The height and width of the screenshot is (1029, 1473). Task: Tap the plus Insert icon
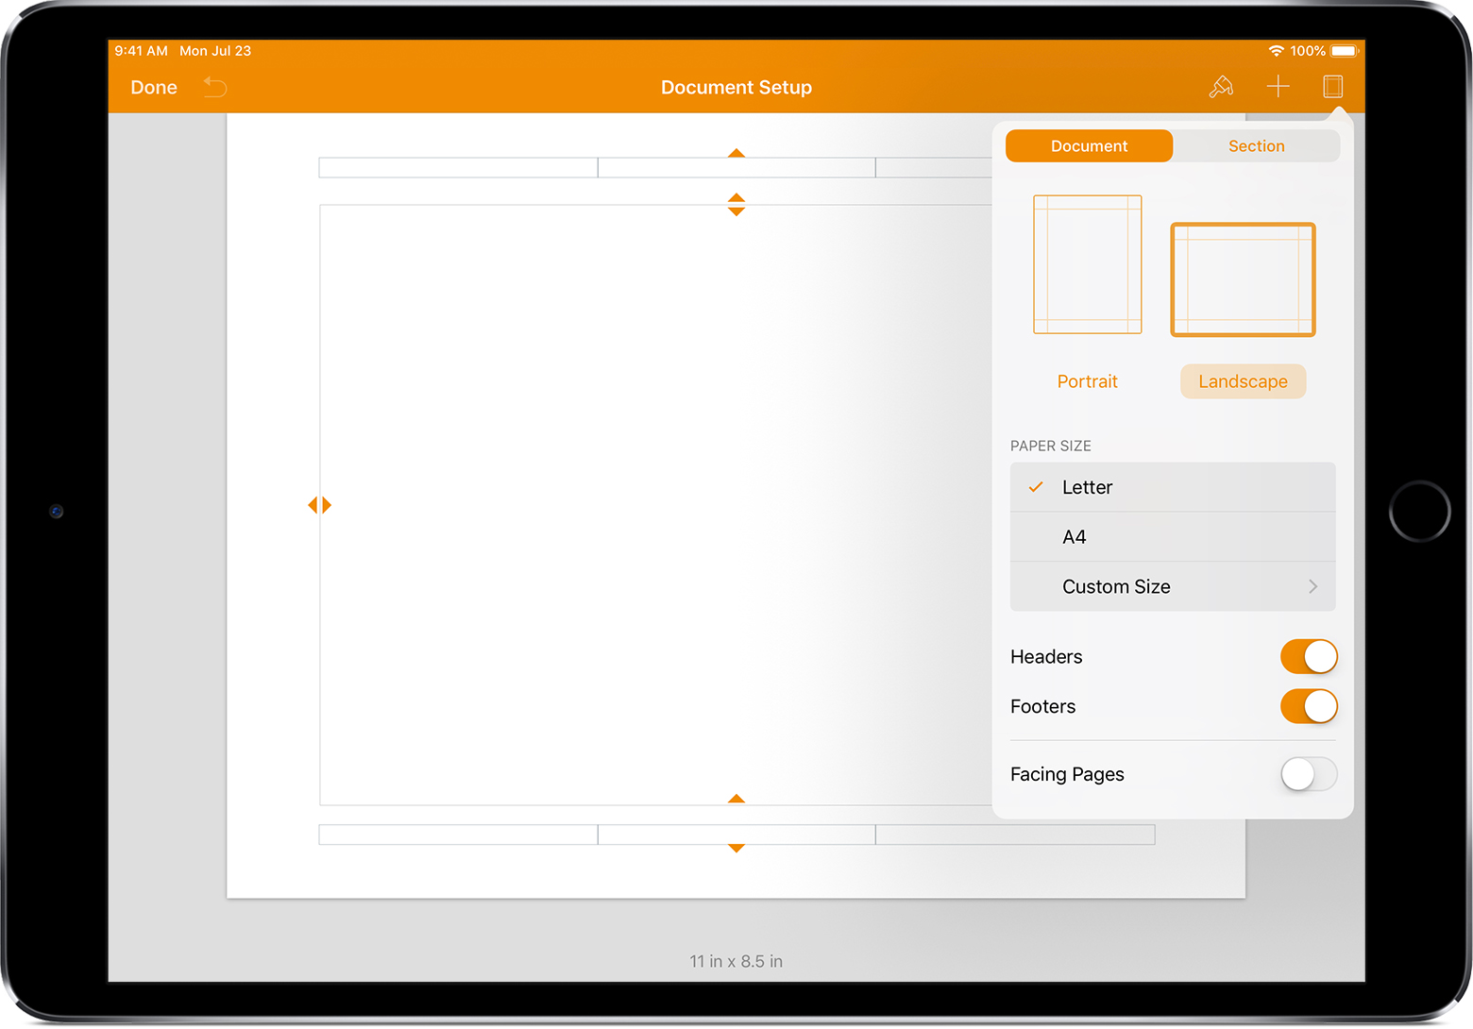coord(1278,87)
